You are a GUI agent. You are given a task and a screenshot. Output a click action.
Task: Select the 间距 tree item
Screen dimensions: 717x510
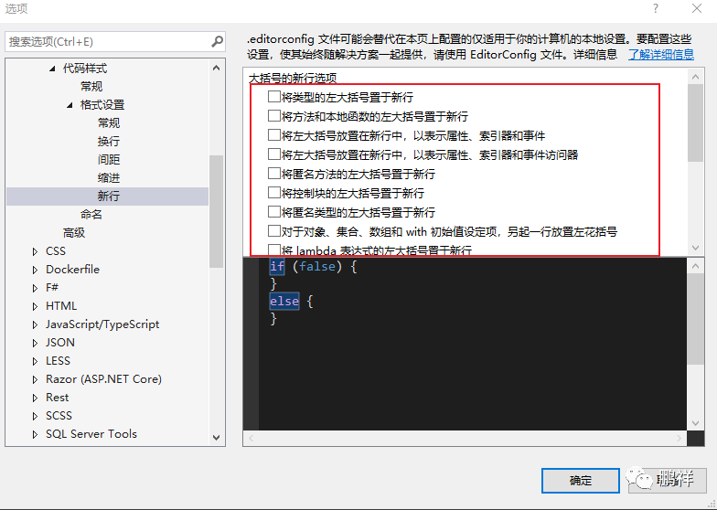click(109, 159)
